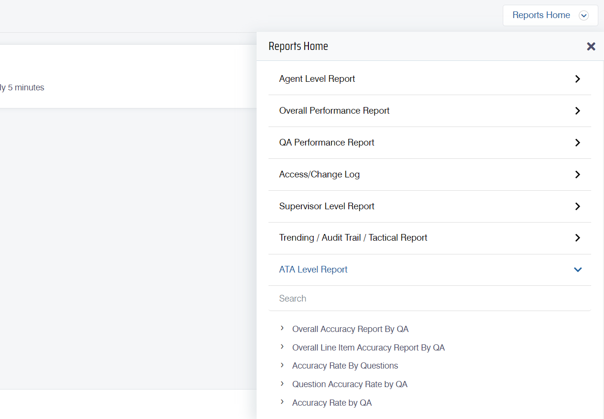The height and width of the screenshot is (419, 604).
Task: Open the Reports Home dropdown button
Action: [550, 15]
